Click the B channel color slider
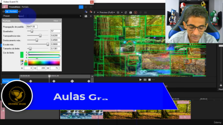Viewport: 223px width, 125px height. (44, 58)
